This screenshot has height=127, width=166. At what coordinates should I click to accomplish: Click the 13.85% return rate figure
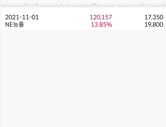click(x=101, y=25)
